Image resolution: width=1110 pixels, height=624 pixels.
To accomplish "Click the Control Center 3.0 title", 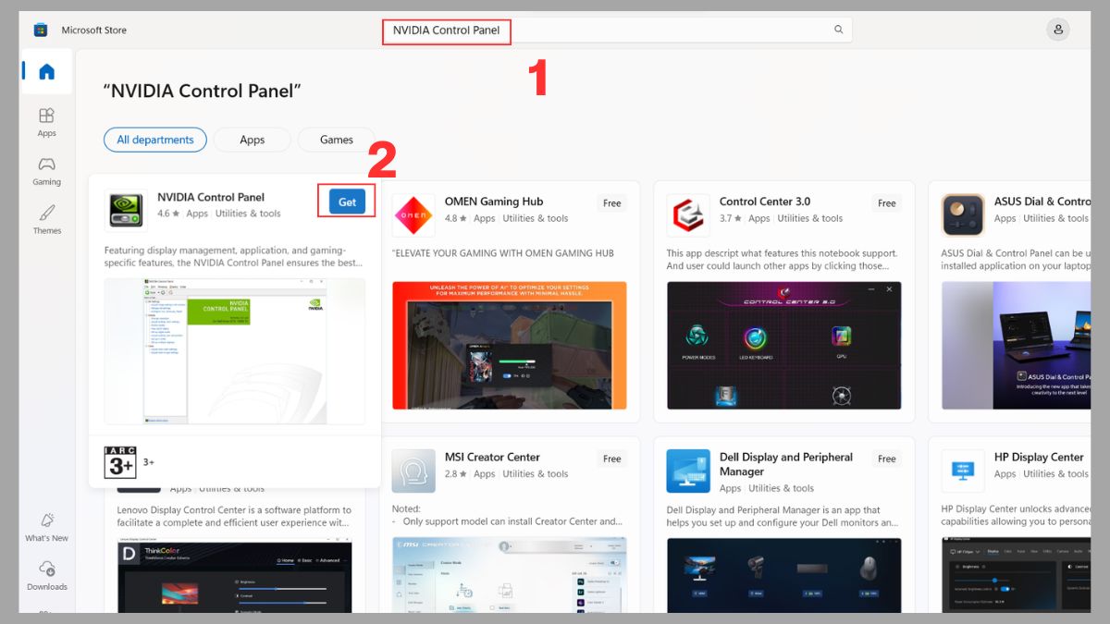I will (765, 202).
